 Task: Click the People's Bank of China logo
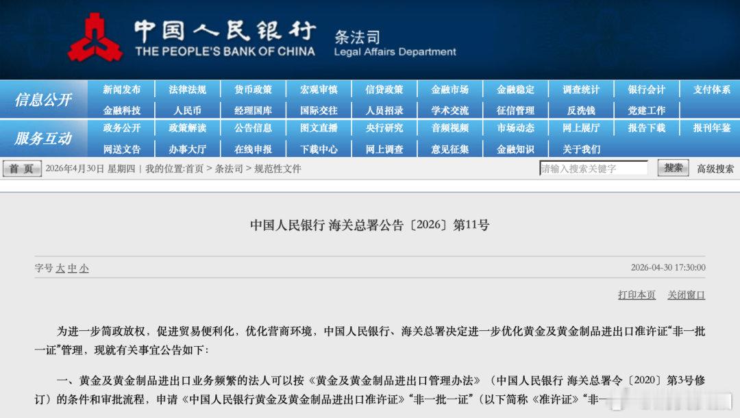click(96, 36)
